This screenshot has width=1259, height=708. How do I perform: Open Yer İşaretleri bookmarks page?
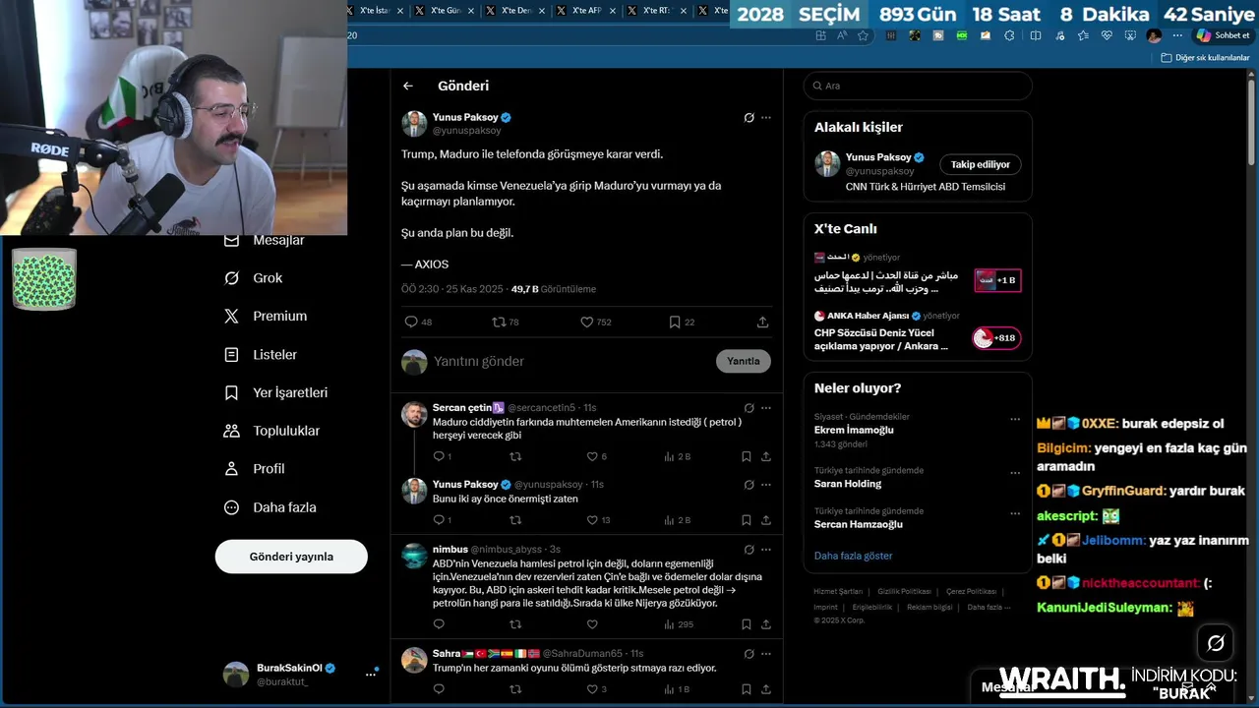pyautogui.click(x=276, y=392)
